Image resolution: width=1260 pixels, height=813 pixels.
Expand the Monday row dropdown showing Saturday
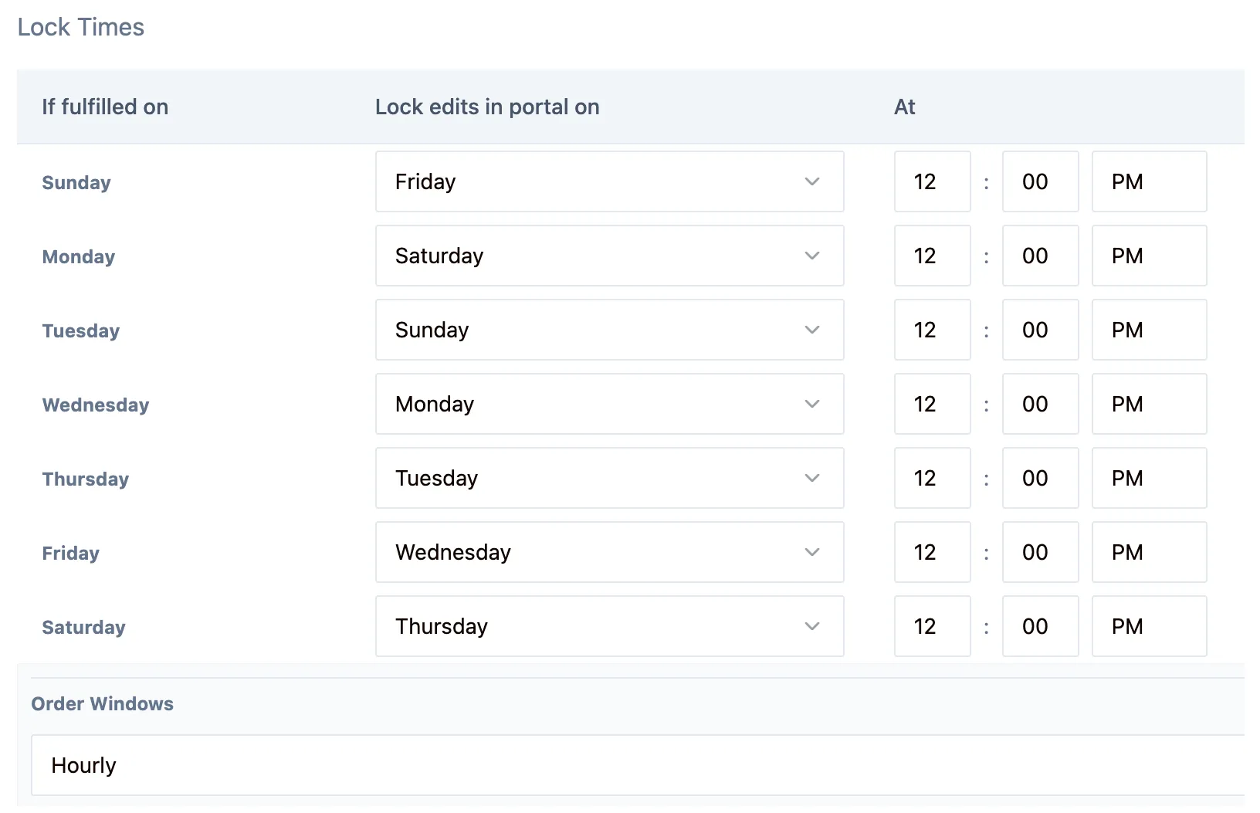pos(608,256)
